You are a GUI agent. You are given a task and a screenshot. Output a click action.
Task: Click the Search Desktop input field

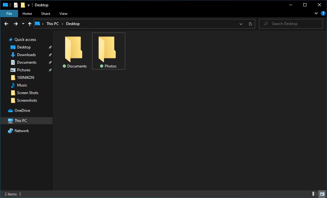[x=291, y=24]
